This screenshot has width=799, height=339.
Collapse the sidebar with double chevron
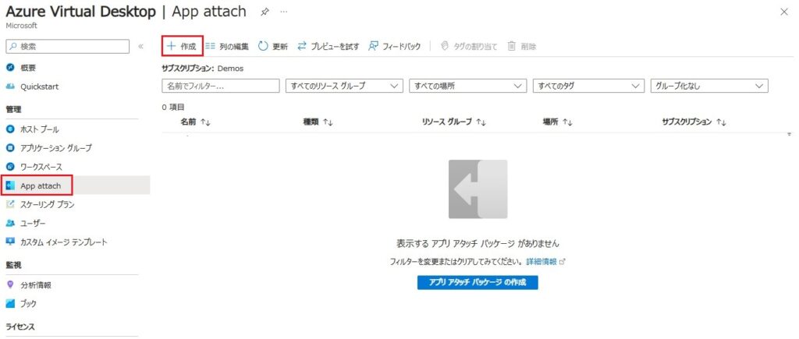140,46
